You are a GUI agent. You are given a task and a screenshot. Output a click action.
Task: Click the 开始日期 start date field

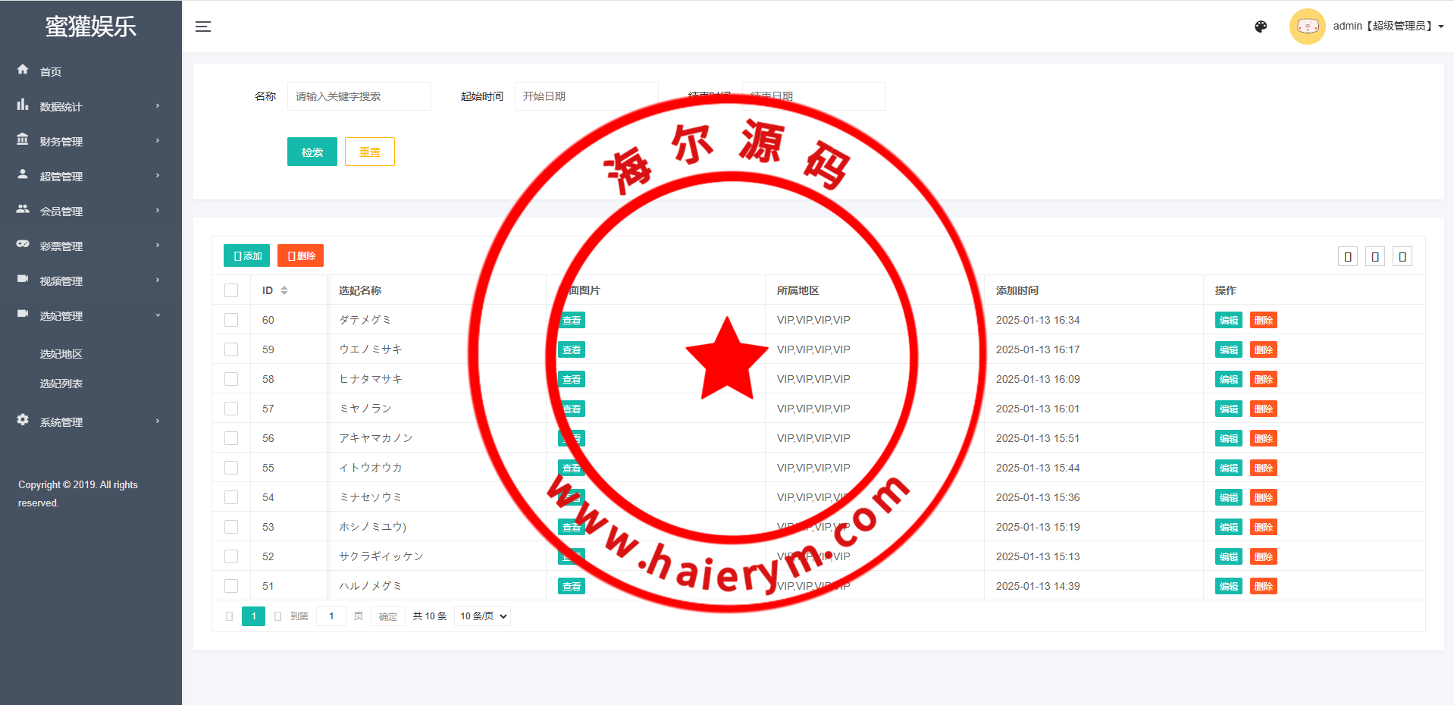(586, 96)
